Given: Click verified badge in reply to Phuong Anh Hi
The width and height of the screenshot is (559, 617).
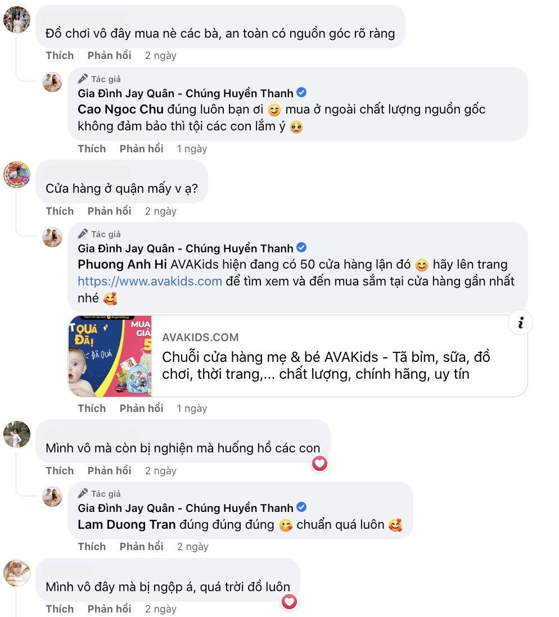Looking at the screenshot, I should [301, 248].
